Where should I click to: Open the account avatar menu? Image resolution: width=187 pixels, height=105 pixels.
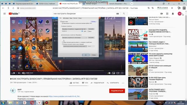coord(179,14)
